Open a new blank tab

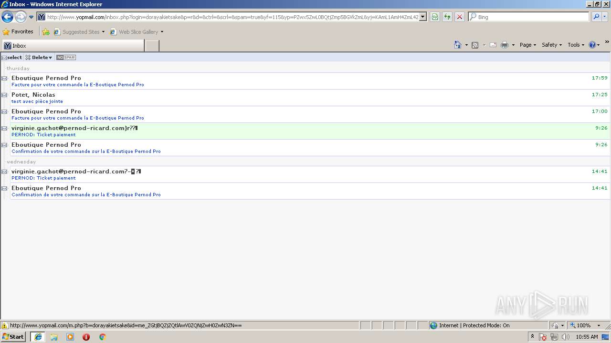point(152,46)
